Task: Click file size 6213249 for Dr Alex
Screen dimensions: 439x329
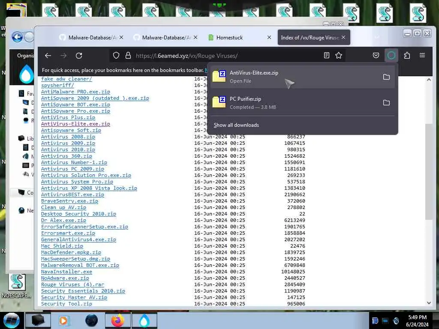Action: click(295, 221)
